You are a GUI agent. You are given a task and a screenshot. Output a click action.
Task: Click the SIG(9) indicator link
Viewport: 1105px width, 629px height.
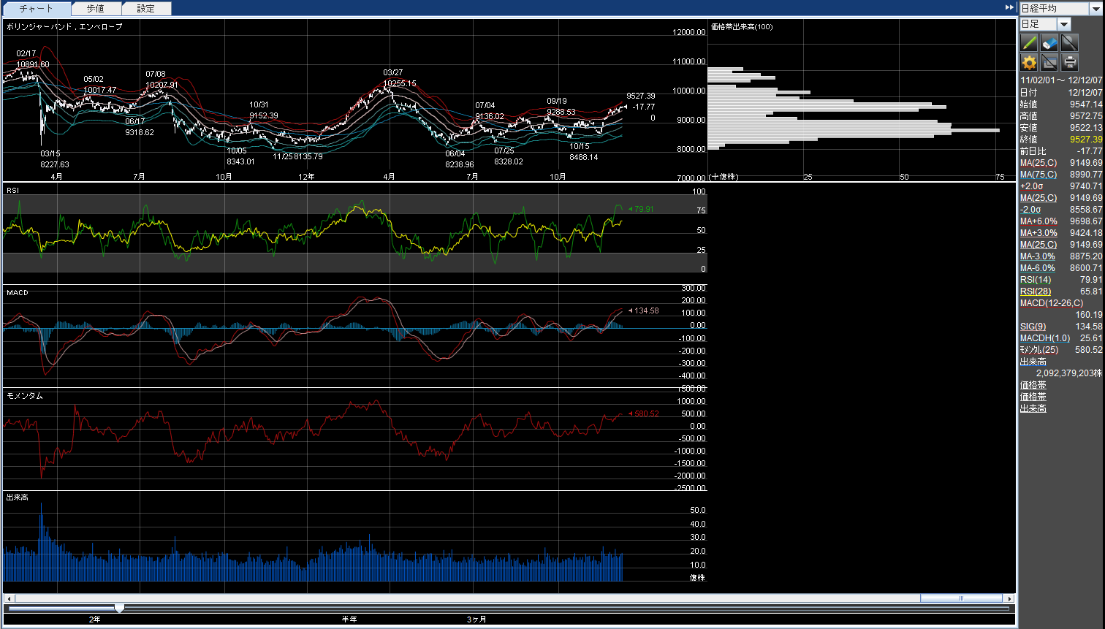pyautogui.click(x=1033, y=327)
